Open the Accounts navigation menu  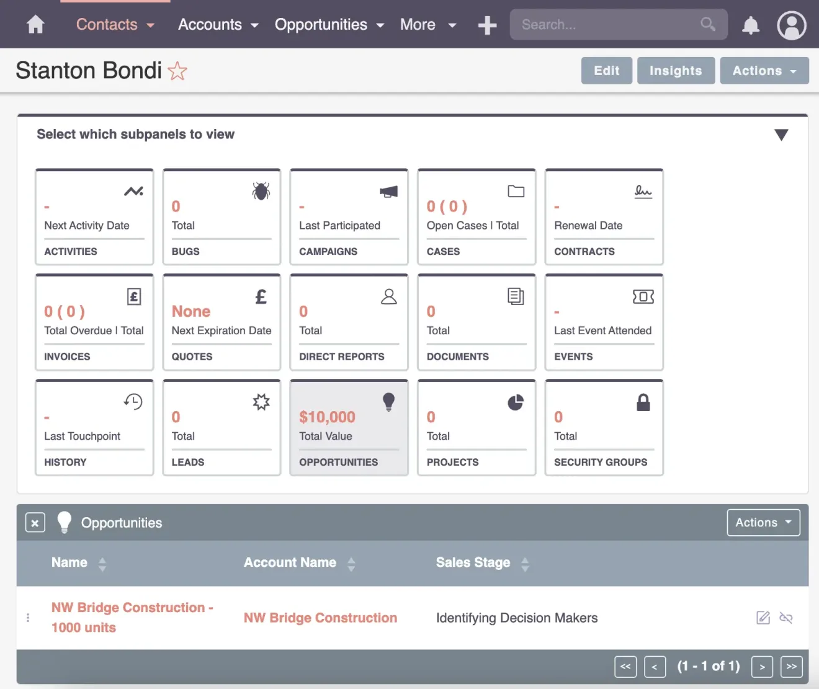tap(218, 25)
